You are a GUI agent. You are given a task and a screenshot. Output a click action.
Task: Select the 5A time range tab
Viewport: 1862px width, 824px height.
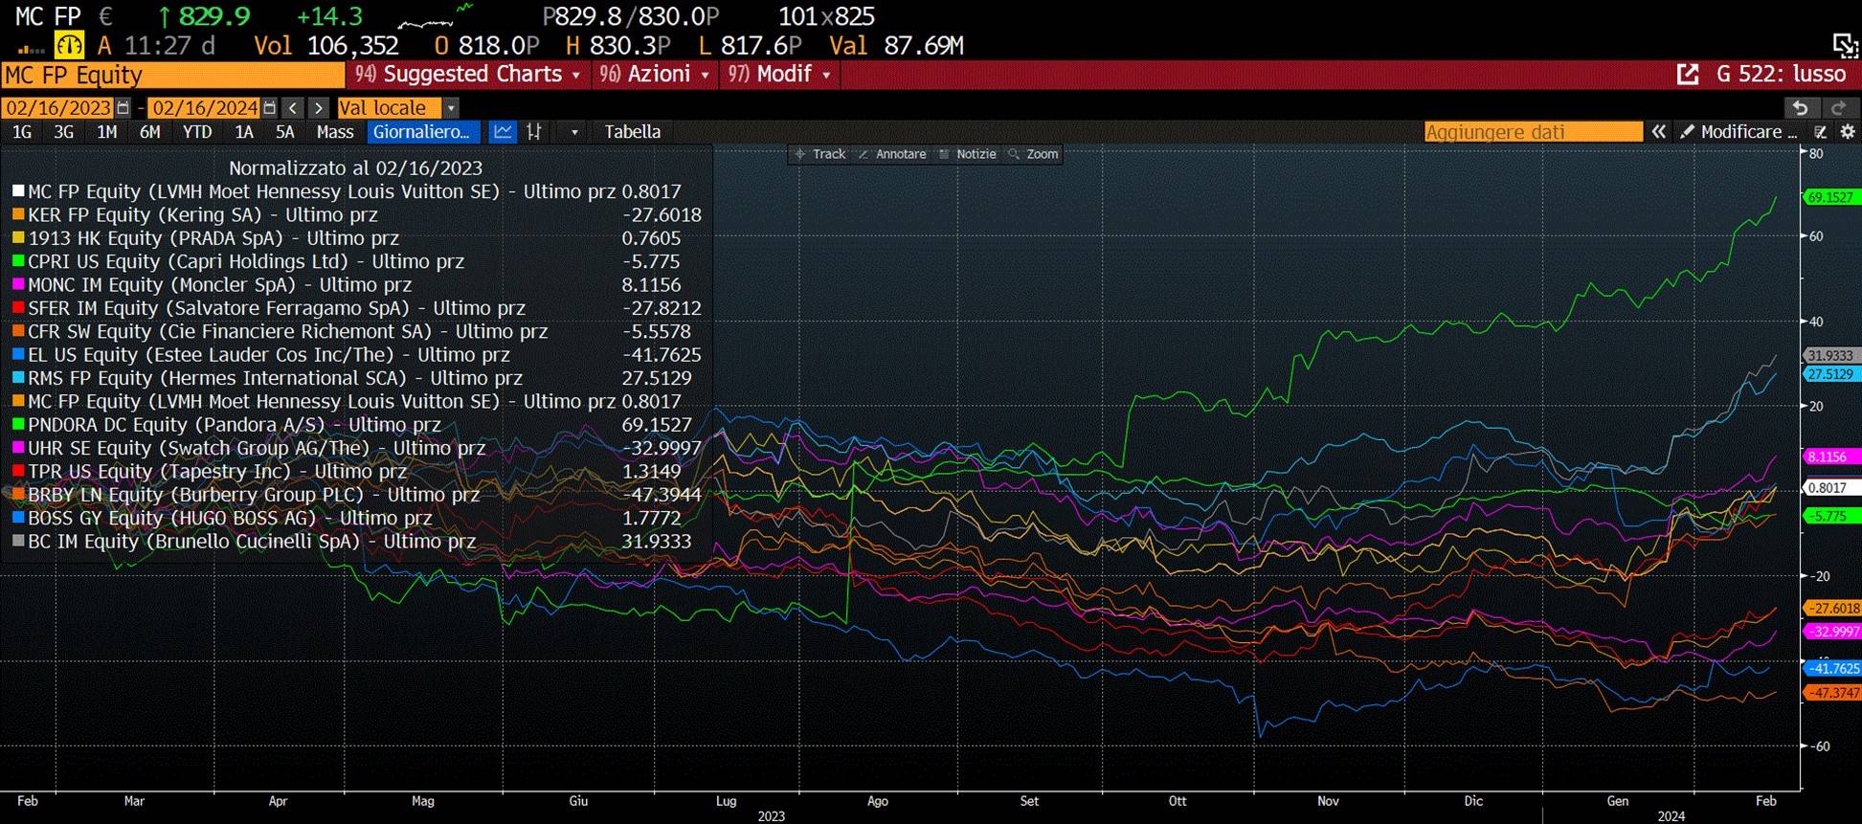pyautogui.click(x=284, y=132)
